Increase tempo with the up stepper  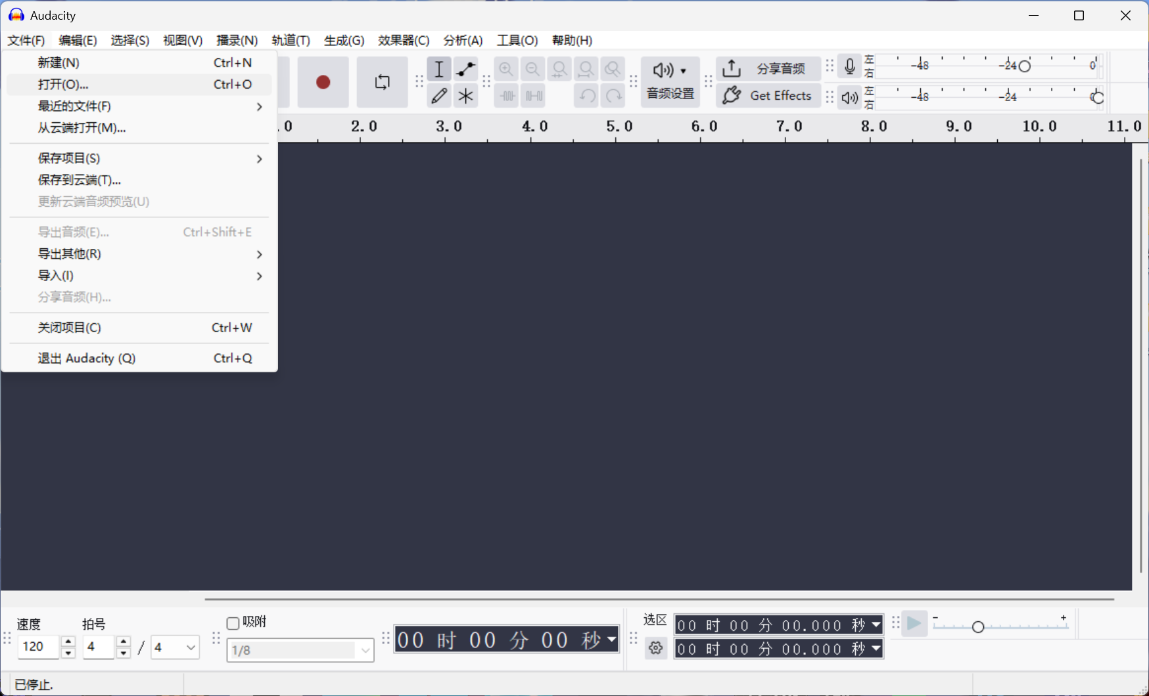(68, 642)
